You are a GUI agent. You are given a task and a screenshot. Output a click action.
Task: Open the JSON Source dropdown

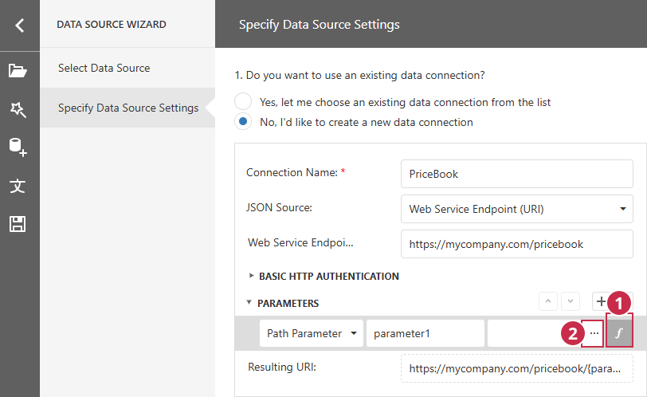[x=516, y=209]
